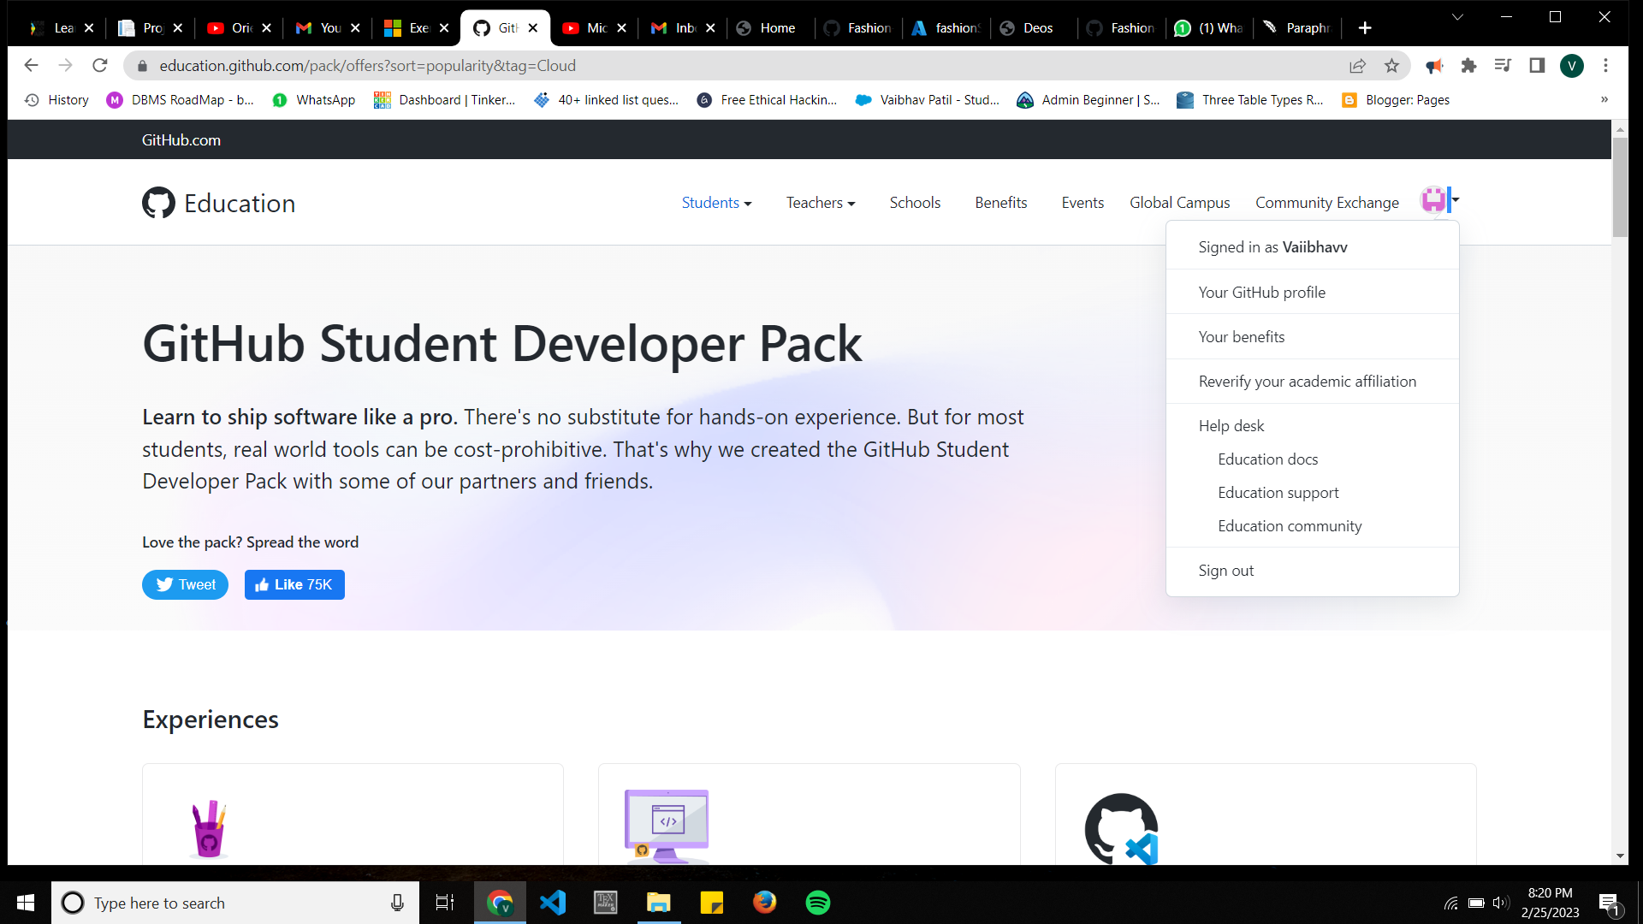The height and width of the screenshot is (924, 1643).
Task: Select Your GitHub profile menu item
Action: click(1261, 293)
